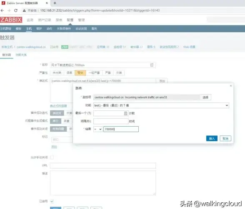The image size is (245, 209).
Task: Switch to the 触发器 form tab
Action: tap(7, 55)
